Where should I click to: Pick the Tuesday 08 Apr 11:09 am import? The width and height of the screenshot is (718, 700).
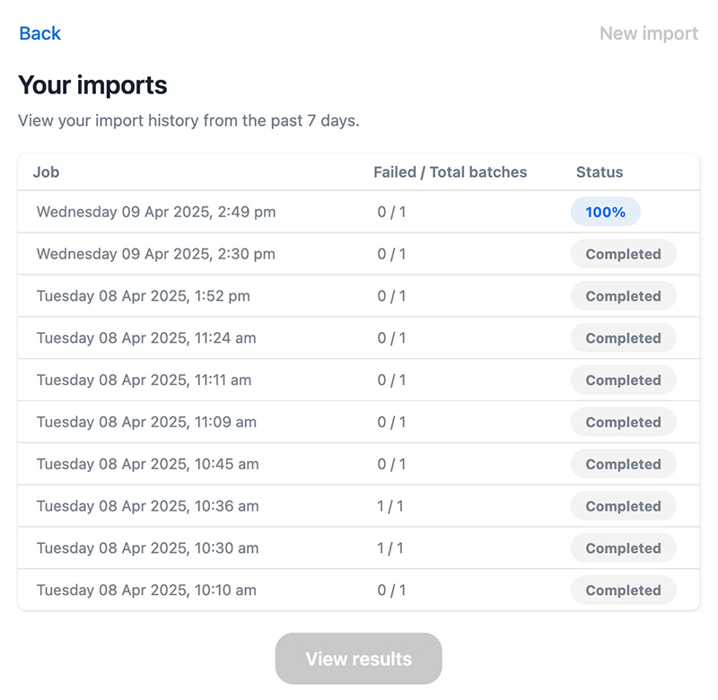[146, 422]
